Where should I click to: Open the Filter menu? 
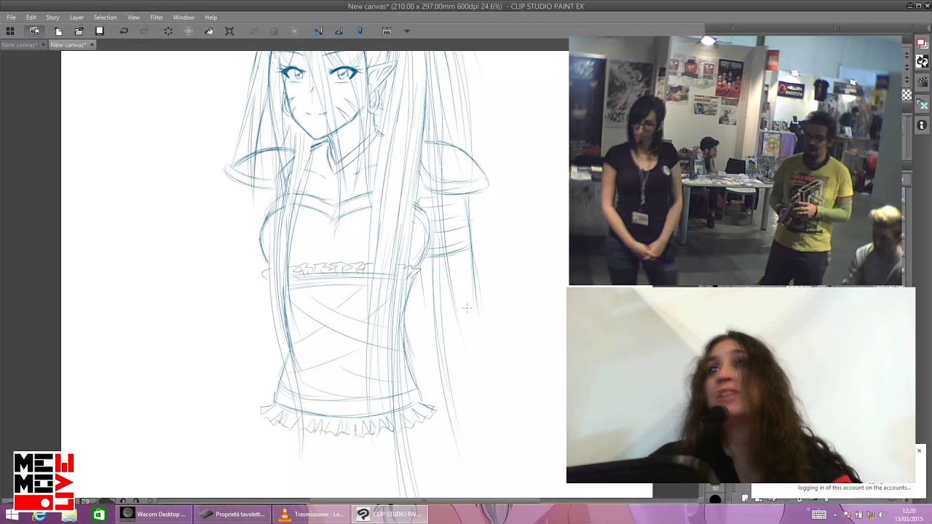click(x=157, y=17)
